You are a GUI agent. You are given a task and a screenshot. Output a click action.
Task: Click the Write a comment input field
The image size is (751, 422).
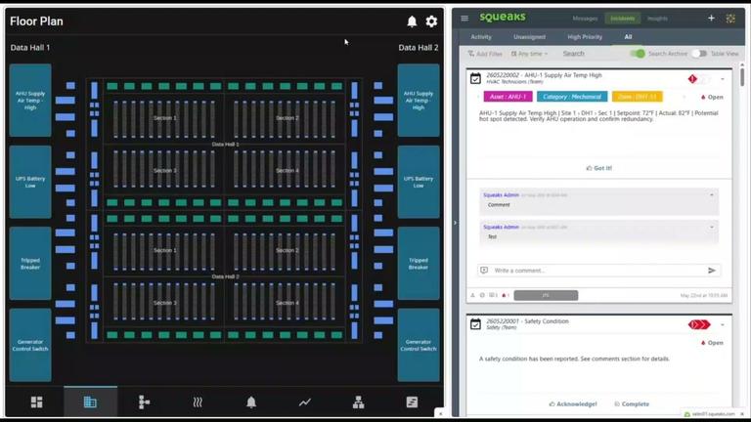[598, 271]
